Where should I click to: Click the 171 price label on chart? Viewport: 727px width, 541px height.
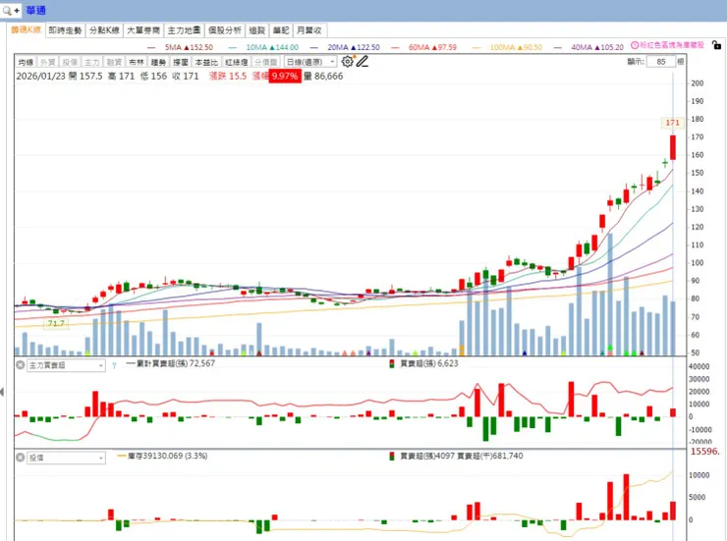pos(672,123)
